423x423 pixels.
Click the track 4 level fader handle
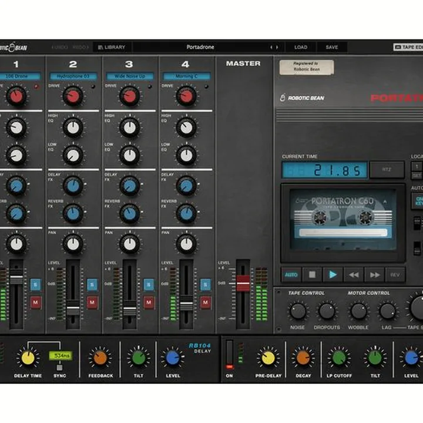186,304
